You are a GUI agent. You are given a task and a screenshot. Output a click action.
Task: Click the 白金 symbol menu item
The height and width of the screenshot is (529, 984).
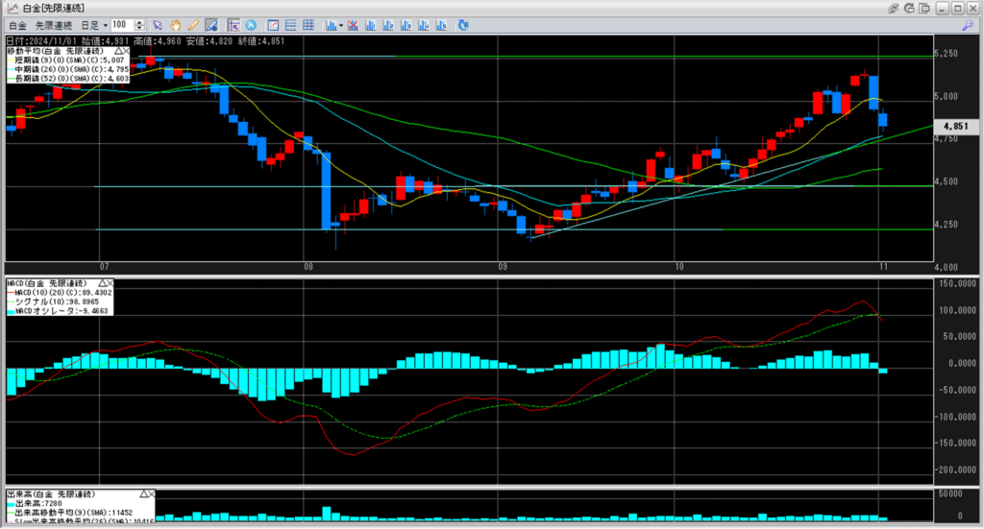point(16,24)
